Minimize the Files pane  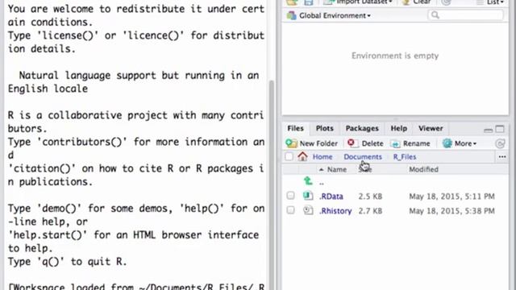(x=488, y=130)
